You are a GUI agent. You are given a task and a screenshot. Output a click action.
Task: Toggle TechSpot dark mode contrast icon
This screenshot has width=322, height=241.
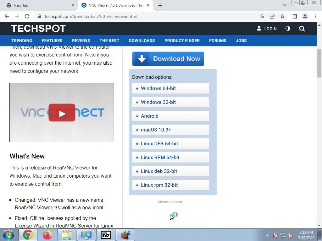click(288, 29)
